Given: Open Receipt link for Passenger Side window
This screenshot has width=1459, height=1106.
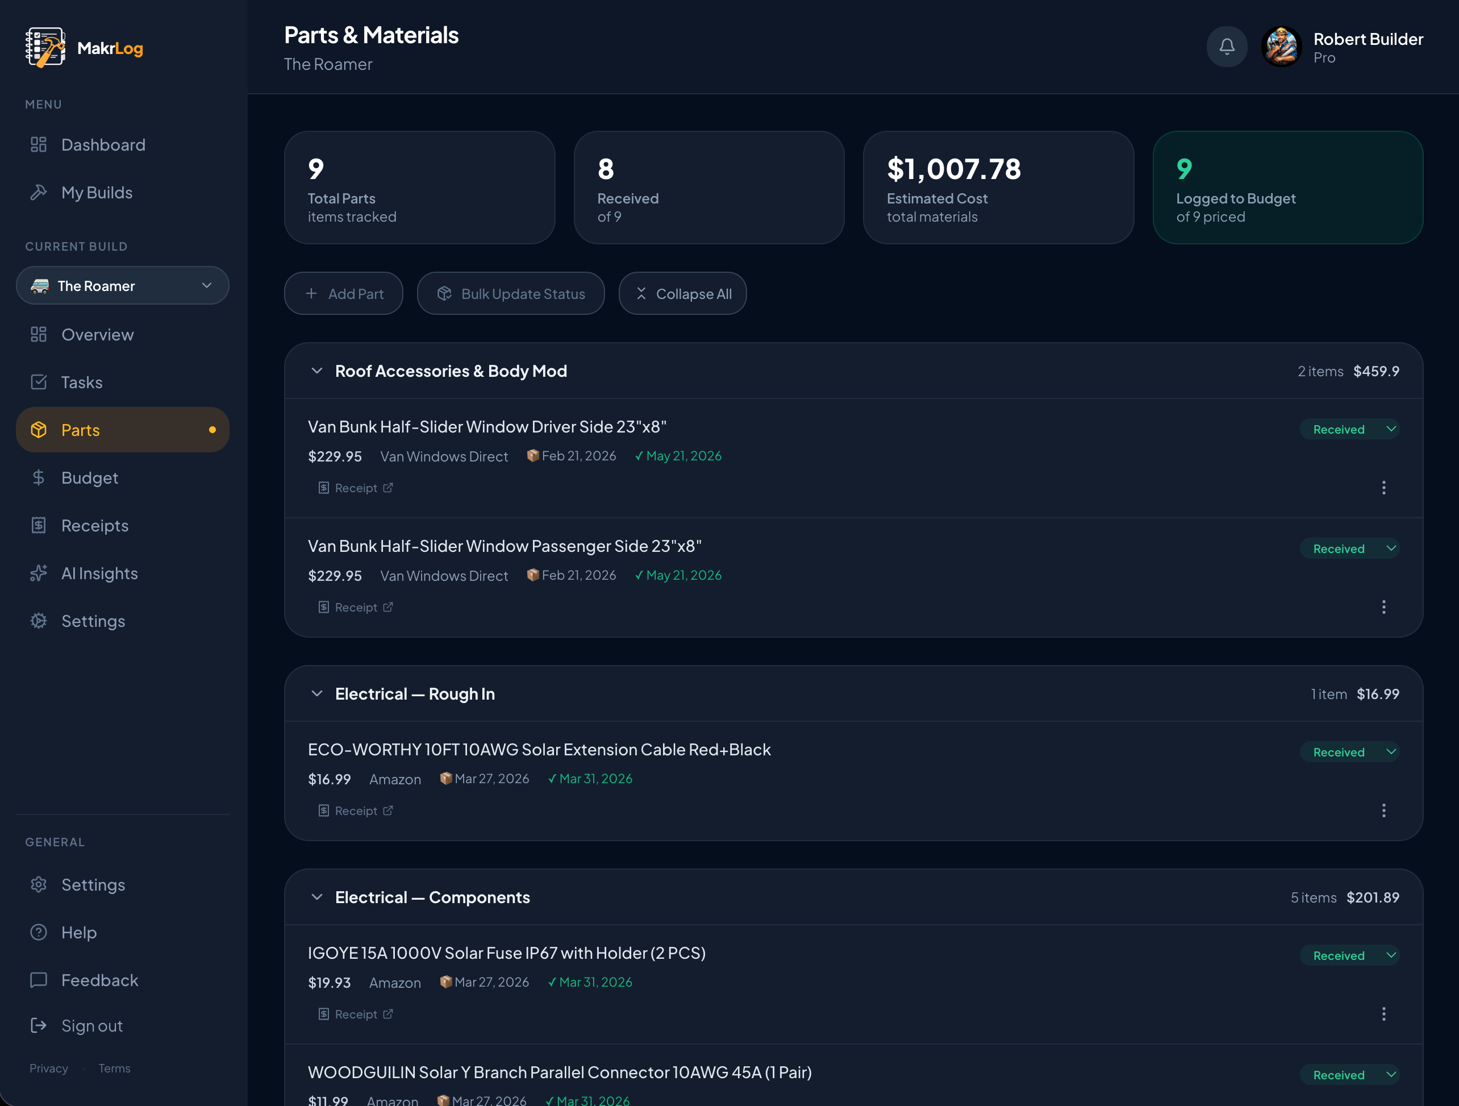Looking at the screenshot, I should (356, 607).
